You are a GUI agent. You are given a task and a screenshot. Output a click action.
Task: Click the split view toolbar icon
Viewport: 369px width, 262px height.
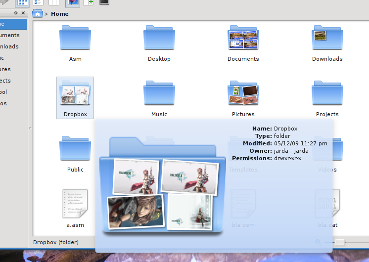click(89, 2)
